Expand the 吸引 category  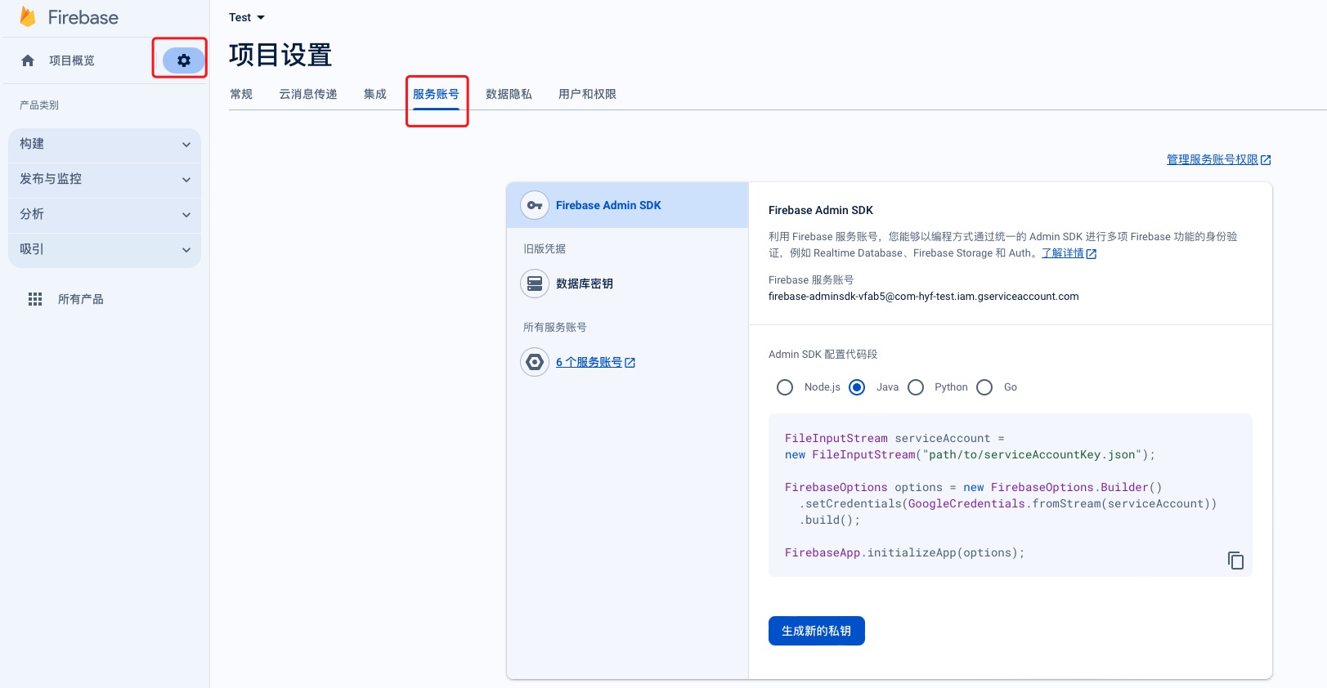point(105,250)
